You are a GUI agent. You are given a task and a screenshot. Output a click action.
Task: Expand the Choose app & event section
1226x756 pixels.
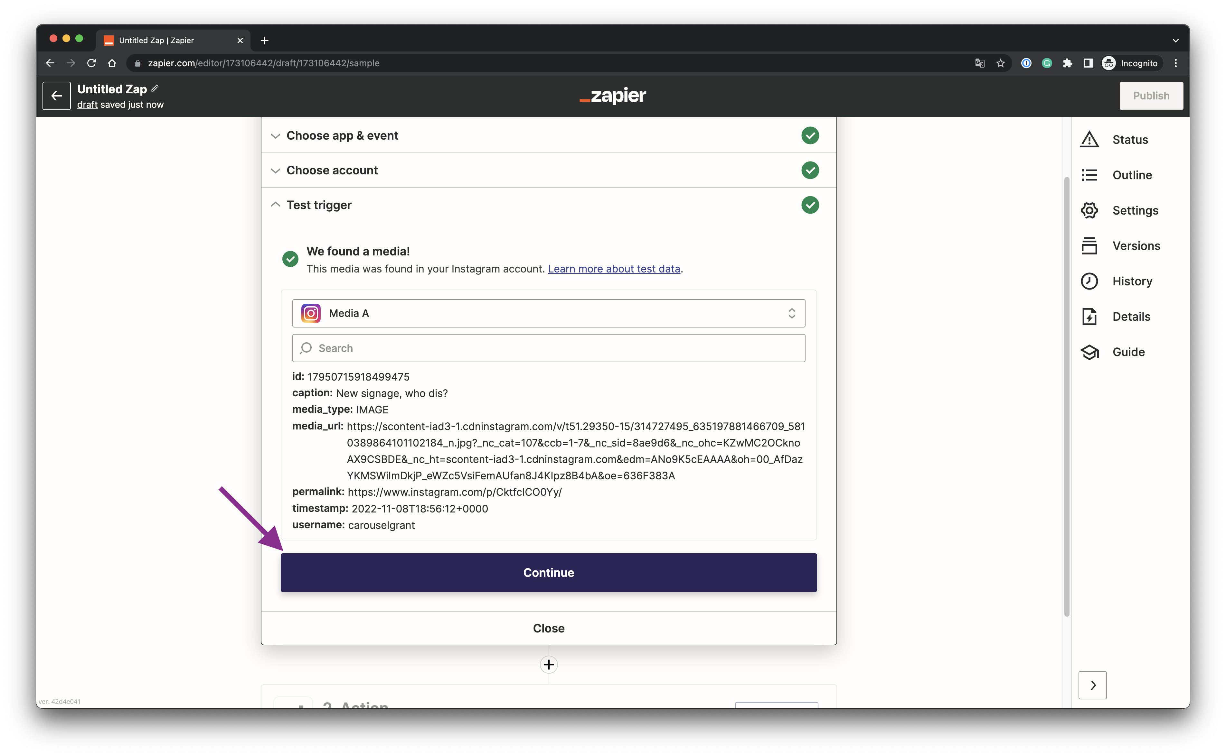tap(548, 135)
